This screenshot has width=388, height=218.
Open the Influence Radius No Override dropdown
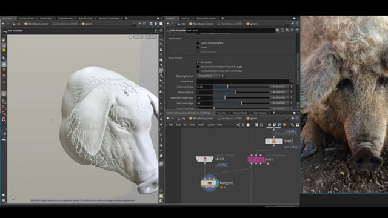[x=281, y=87]
